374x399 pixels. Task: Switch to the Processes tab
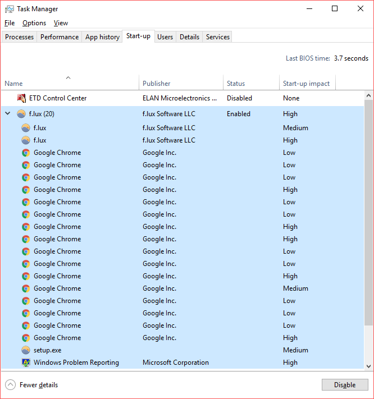point(19,37)
